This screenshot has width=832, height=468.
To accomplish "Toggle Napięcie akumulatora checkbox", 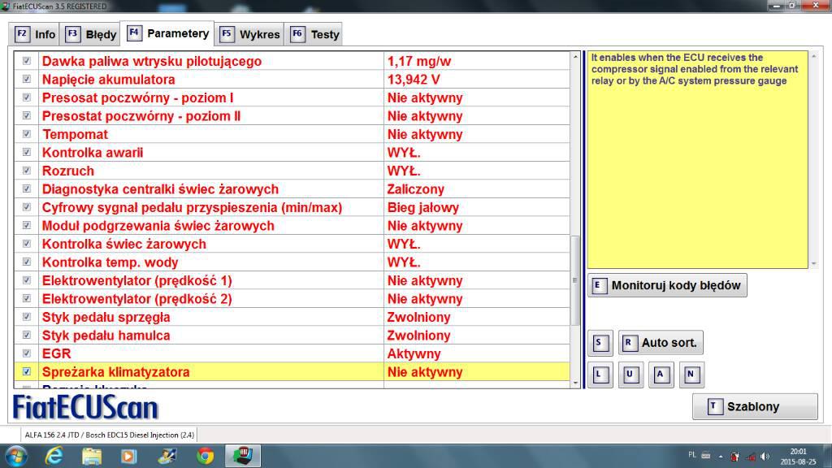I will 27,79.
